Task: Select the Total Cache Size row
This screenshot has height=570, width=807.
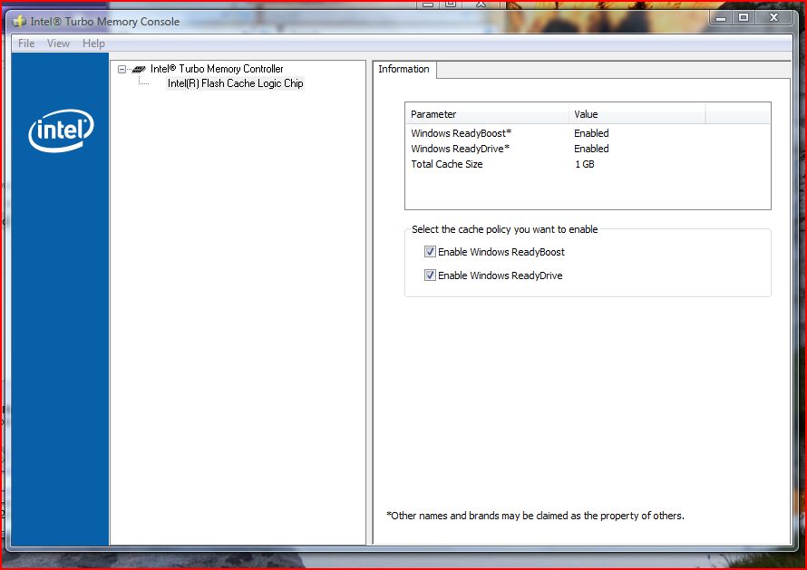Action: (x=588, y=164)
